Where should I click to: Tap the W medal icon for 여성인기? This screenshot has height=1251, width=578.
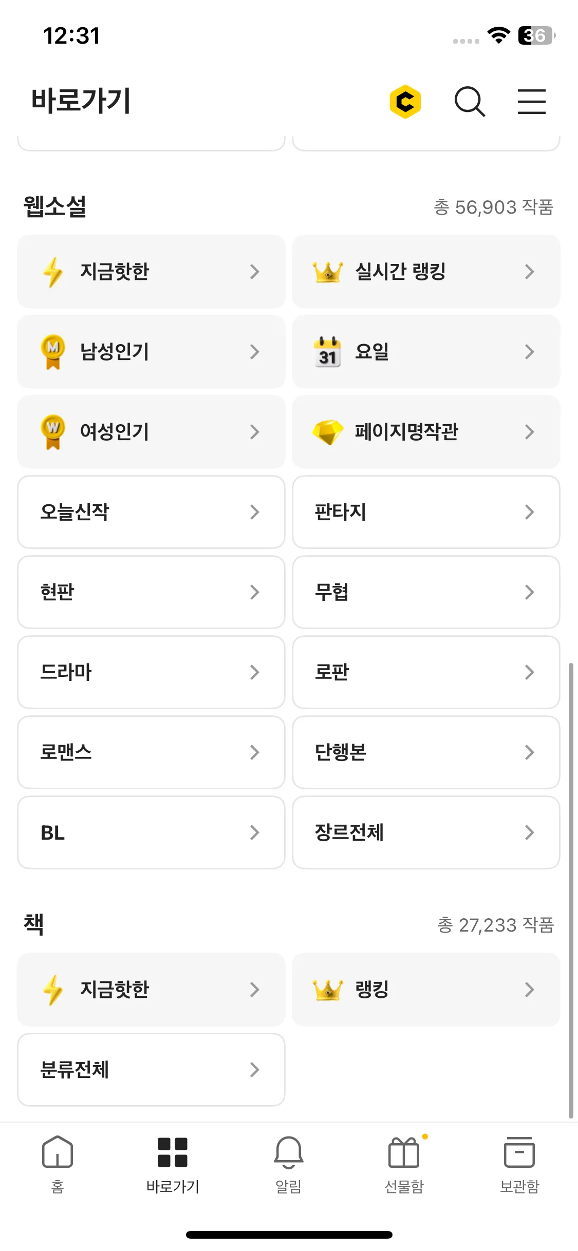pyautogui.click(x=53, y=432)
